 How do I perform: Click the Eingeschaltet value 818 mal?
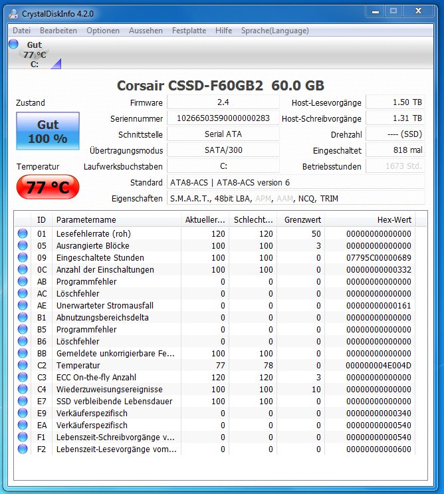point(395,150)
